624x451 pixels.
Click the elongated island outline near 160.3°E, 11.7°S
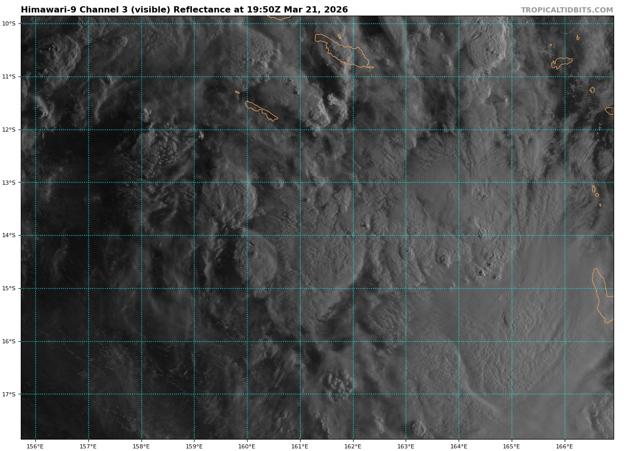coord(261,110)
